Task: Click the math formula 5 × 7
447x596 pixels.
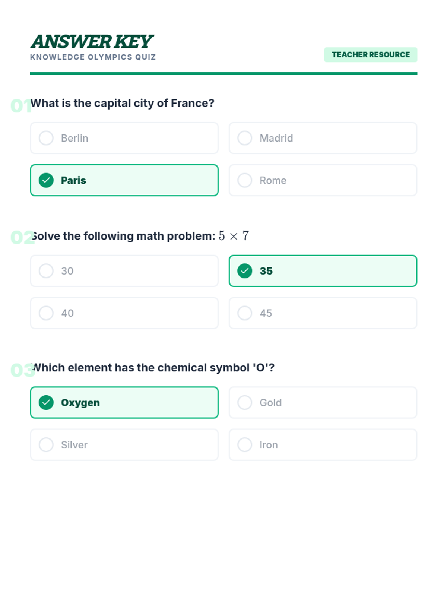Action: 234,236
